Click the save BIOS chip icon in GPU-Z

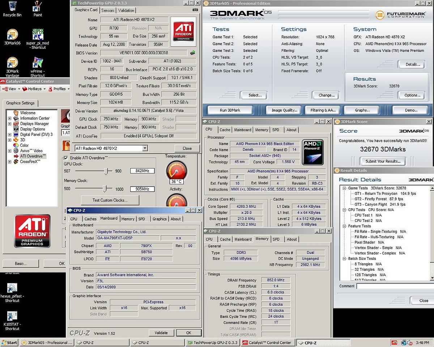point(193,53)
